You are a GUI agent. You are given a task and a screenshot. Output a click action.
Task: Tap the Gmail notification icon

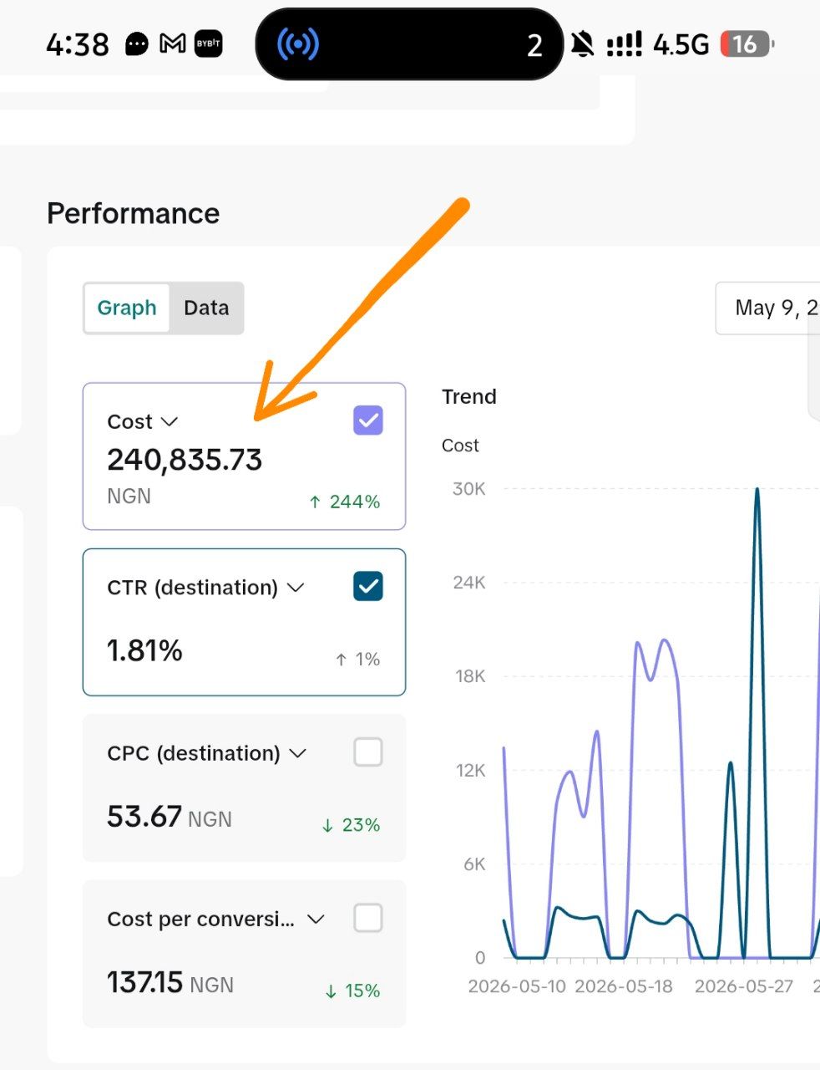173,43
